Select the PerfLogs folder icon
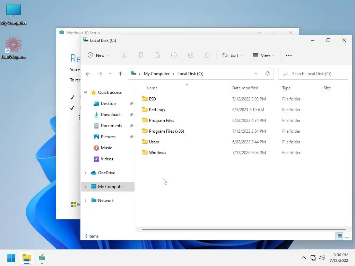The height and width of the screenshot is (266, 355). pyautogui.click(x=145, y=109)
